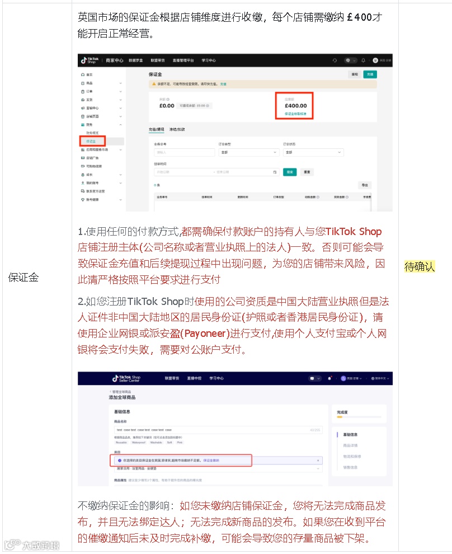
Task: Open the 首页 home icon in the sidebar
Action: (x=83, y=74)
